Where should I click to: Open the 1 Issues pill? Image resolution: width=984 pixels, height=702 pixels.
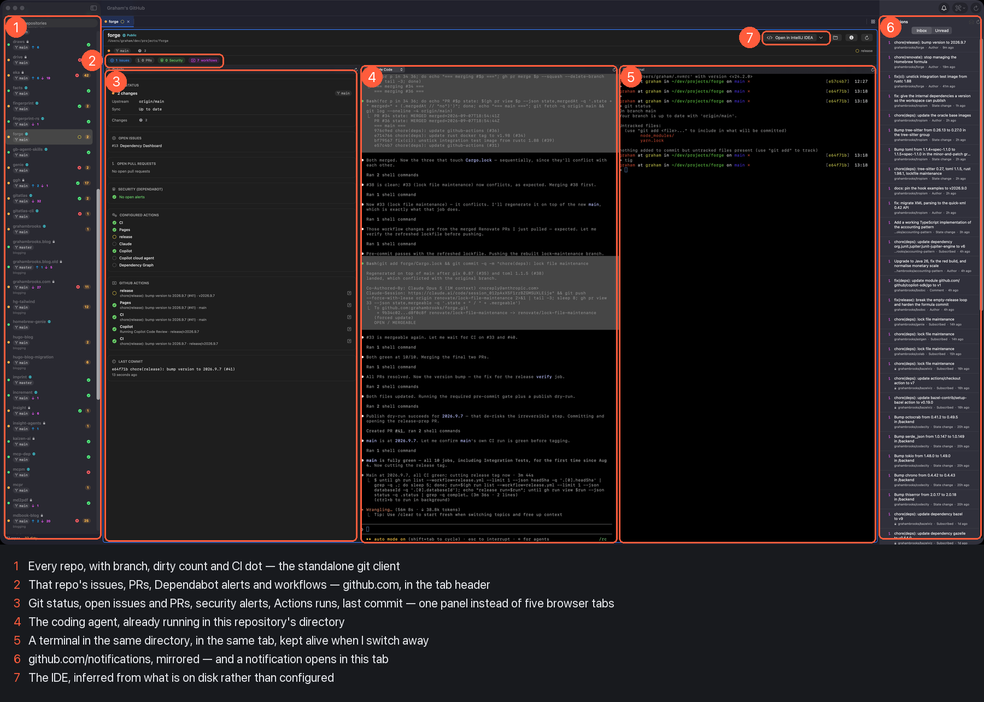[x=120, y=60]
